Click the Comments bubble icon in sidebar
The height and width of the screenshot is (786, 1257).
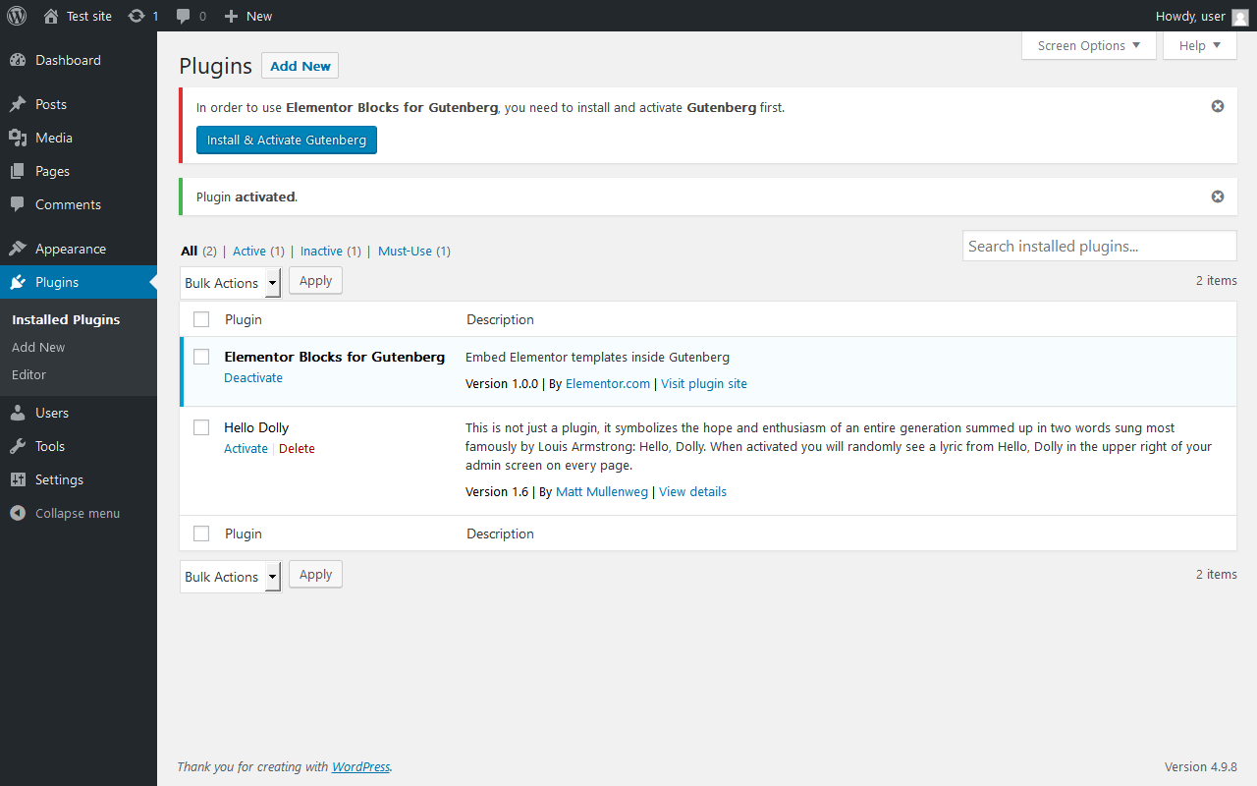pyautogui.click(x=18, y=204)
